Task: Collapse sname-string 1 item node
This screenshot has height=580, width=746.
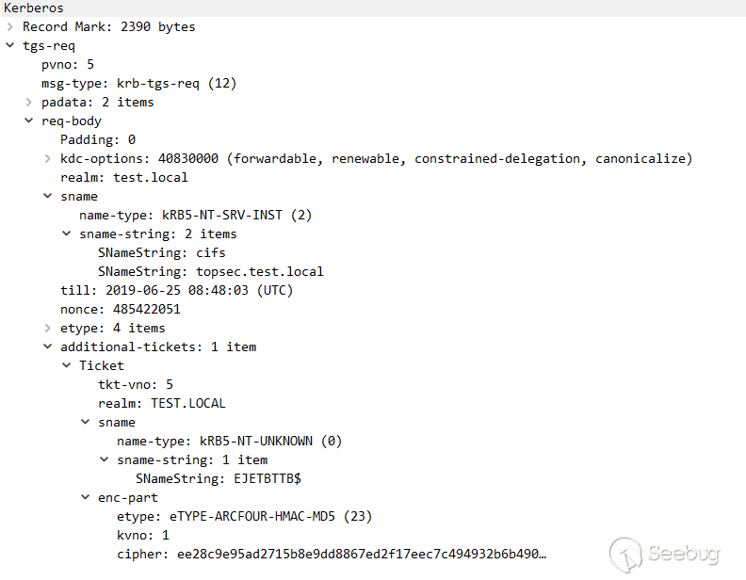Action: point(105,459)
